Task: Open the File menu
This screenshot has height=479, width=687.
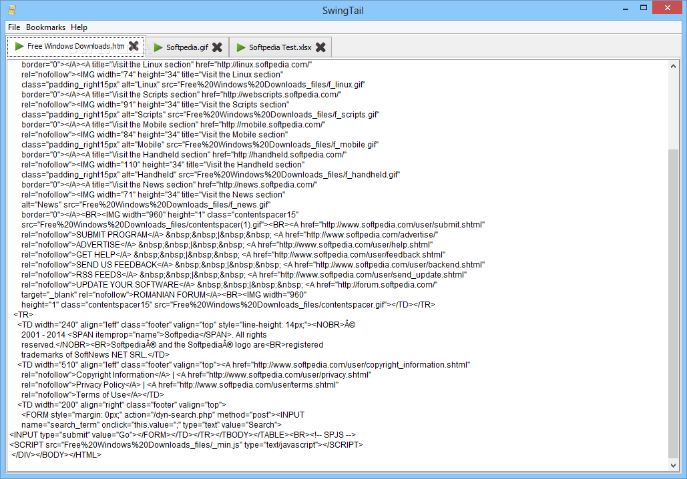Action: coord(14,27)
